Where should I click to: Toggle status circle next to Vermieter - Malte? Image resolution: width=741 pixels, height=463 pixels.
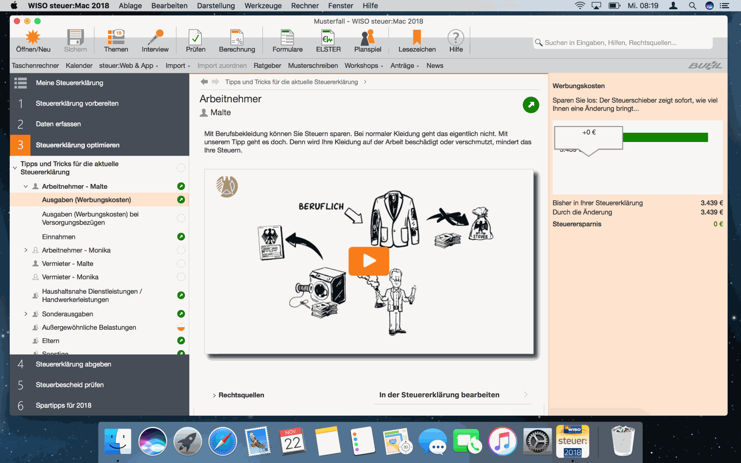pos(181,264)
